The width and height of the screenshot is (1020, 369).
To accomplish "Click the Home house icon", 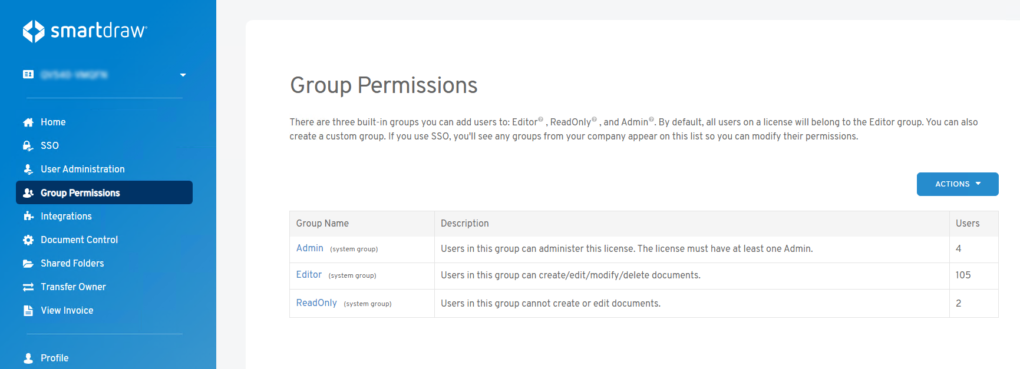I will click(28, 122).
